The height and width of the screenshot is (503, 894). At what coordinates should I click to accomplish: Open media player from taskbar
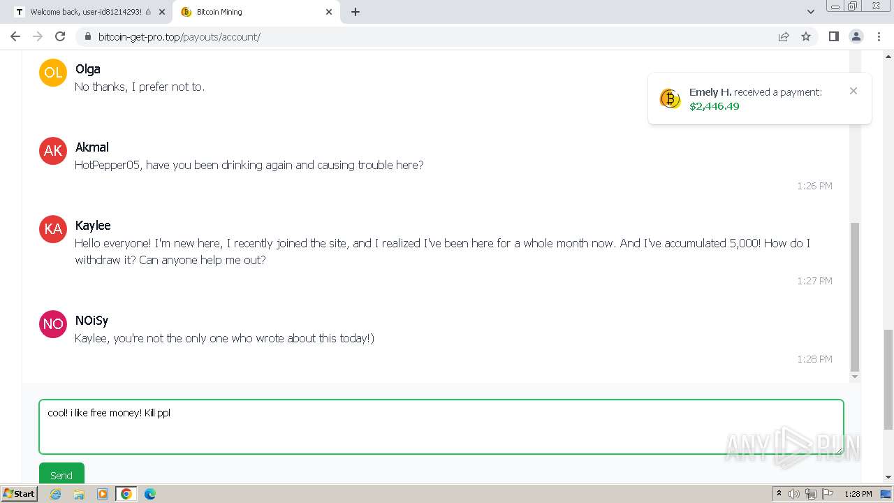[x=102, y=494]
